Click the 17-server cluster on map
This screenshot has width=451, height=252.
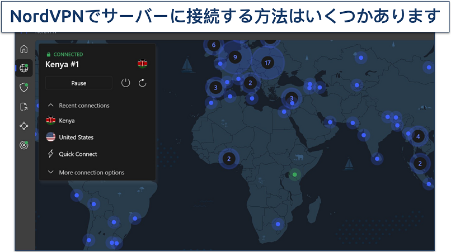pyautogui.click(x=267, y=63)
